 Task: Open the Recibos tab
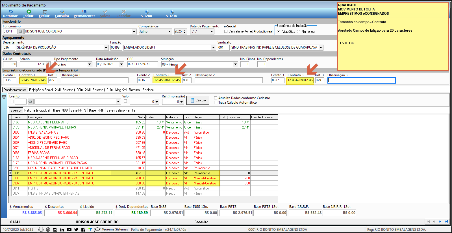click(x=148, y=90)
